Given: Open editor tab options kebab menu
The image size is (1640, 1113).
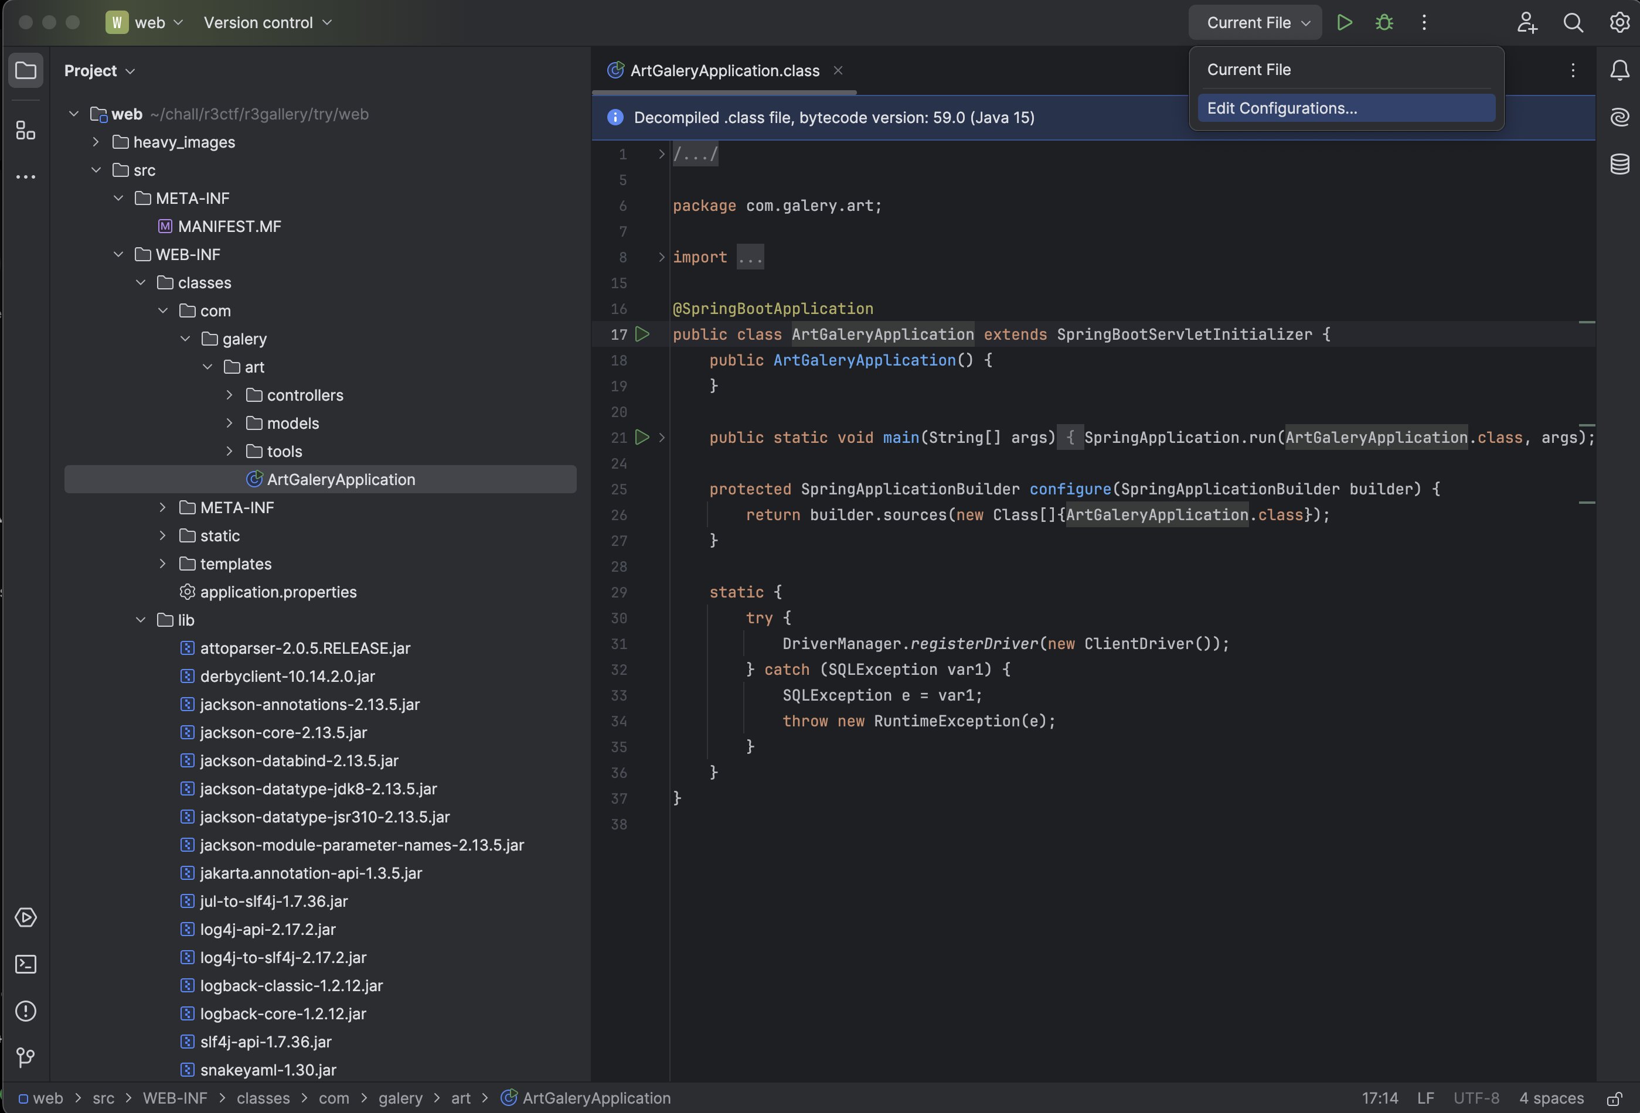Looking at the screenshot, I should pyautogui.click(x=1573, y=70).
